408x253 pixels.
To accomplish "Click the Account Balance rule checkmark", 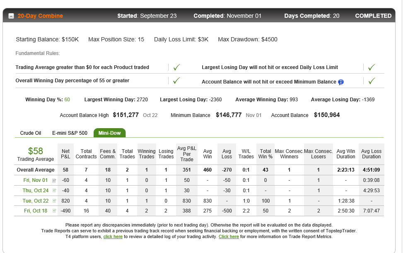I will tap(372, 81).
